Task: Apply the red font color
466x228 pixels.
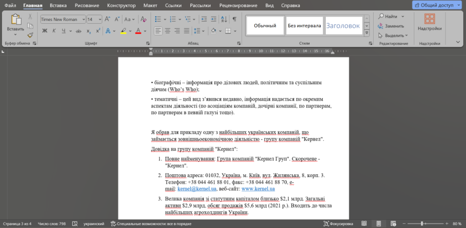Action: pyautogui.click(x=138, y=31)
